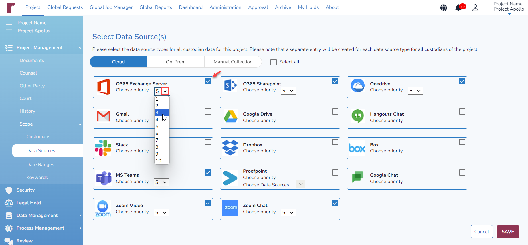Open Proofpoint Choose Data Sources dropdown
Image resolution: width=528 pixels, height=245 pixels.
pos(300,184)
